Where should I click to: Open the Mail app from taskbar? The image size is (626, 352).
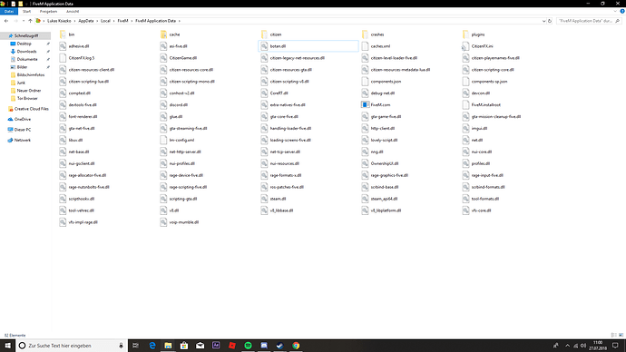click(200, 346)
